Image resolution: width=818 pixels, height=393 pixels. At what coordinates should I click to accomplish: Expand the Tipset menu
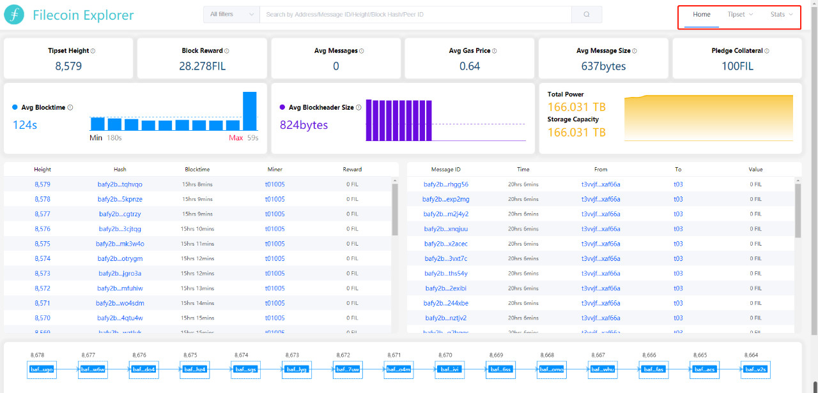pos(740,14)
